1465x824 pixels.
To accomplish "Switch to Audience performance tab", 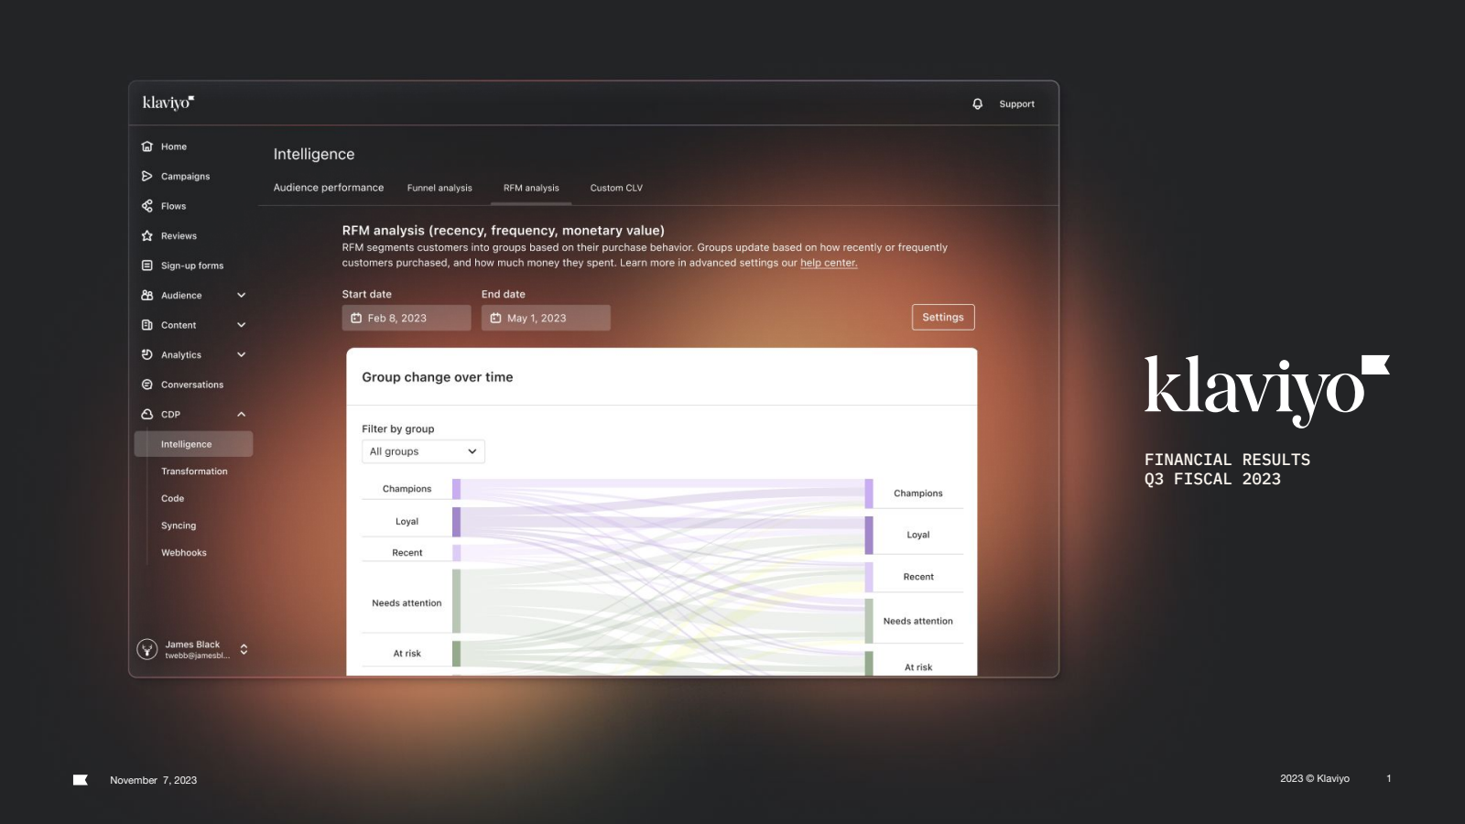I will tap(329, 188).
